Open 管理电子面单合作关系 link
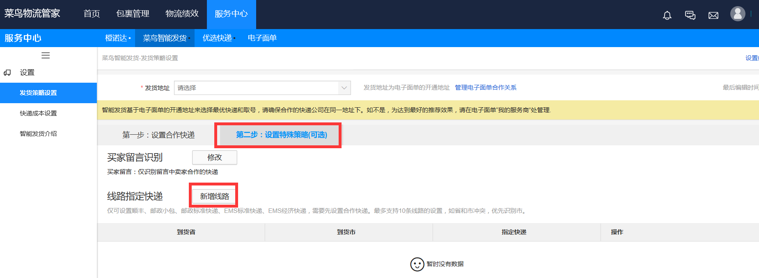The height and width of the screenshot is (278, 759). click(x=485, y=88)
